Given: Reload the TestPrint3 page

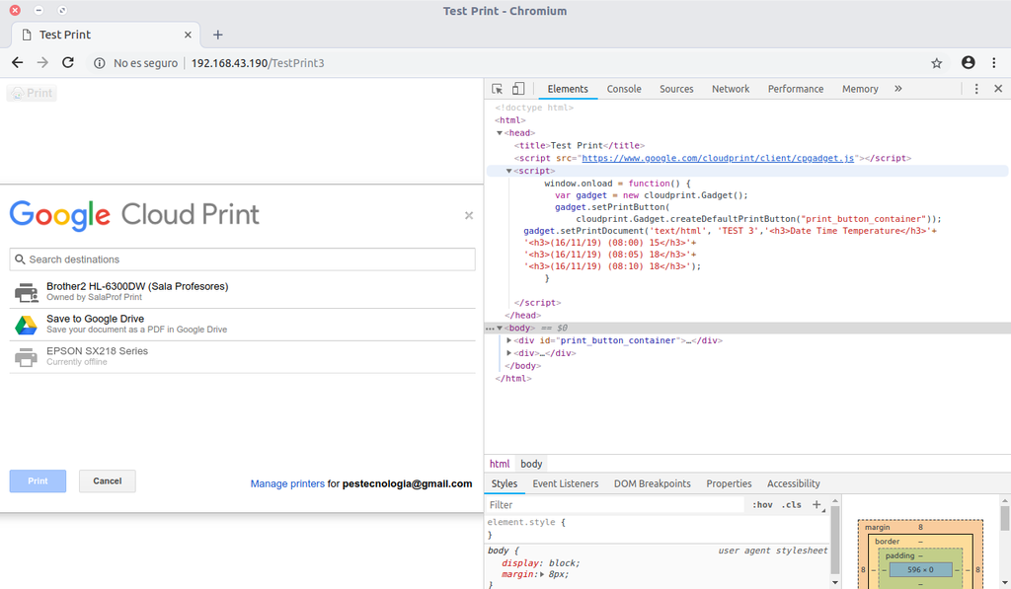Looking at the screenshot, I should 68,62.
